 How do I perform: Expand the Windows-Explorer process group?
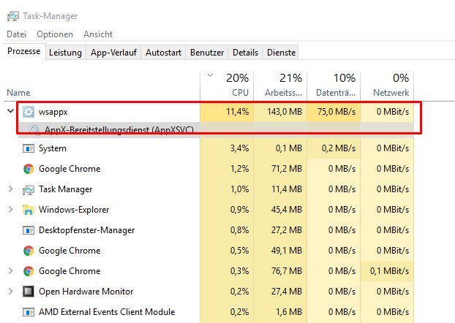tap(11, 209)
